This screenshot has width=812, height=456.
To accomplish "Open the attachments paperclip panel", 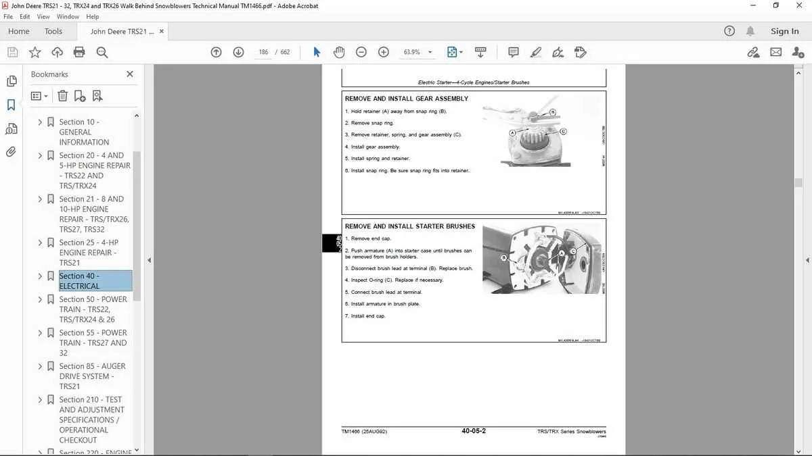I will 12,152.
